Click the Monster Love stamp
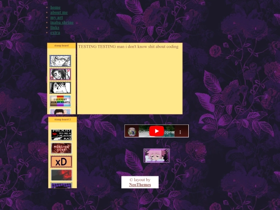The width and height of the screenshot is (280, 210). point(61,148)
